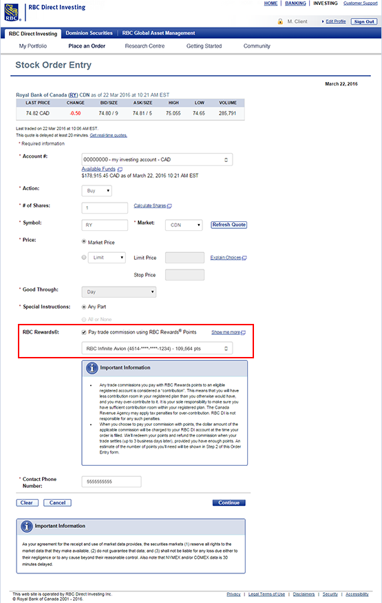The width and height of the screenshot is (382, 603).
Task: Open the Account # dropdown
Action: [157, 160]
